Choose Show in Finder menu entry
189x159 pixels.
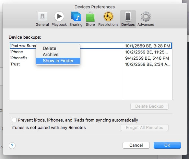click(x=58, y=61)
